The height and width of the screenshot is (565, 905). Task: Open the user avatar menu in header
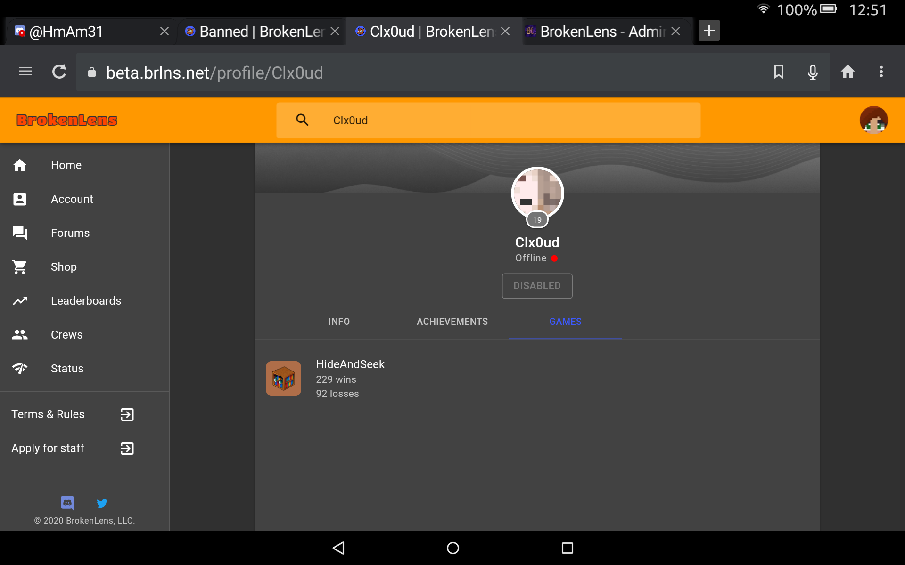point(873,120)
